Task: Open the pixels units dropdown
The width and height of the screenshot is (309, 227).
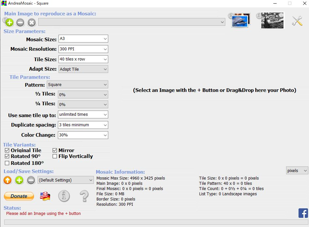Action: coord(297,171)
